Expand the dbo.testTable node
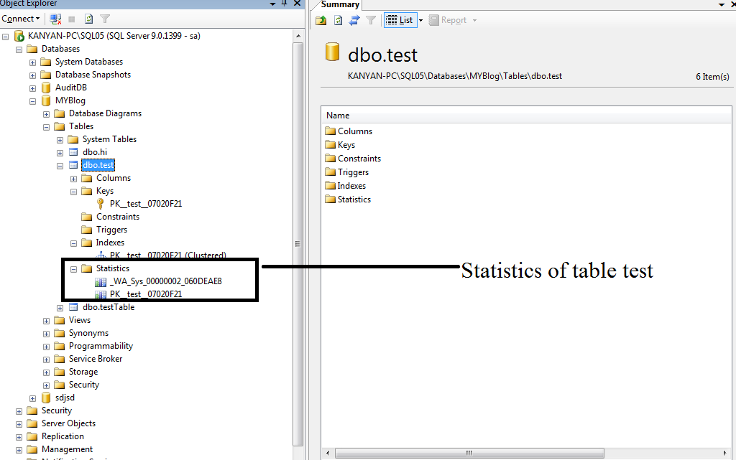 (x=60, y=308)
